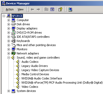Viewport: 103px width, 94px height.
Task: Click the Device Manager title bar icon
Action: click(4, 3)
